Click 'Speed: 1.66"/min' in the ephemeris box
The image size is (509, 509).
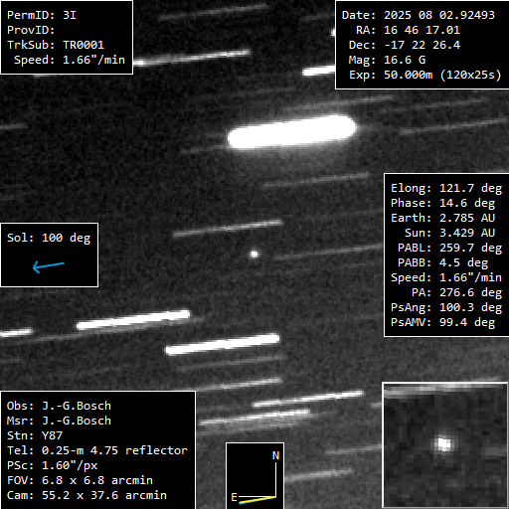(446, 277)
